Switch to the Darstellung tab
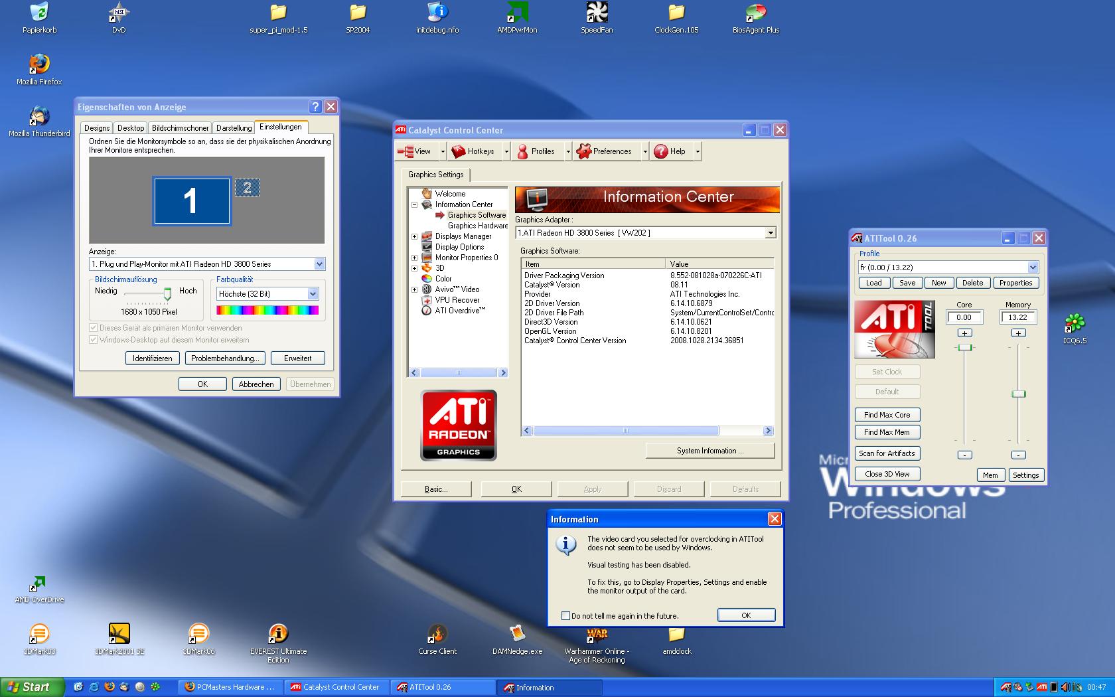 pyautogui.click(x=234, y=128)
